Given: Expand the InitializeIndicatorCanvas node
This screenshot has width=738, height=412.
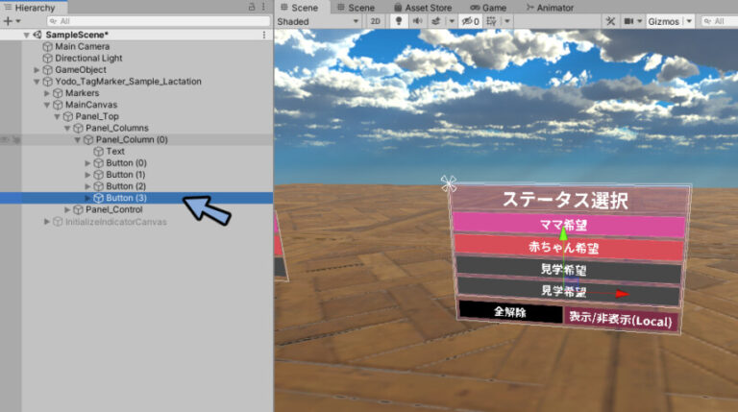Looking at the screenshot, I should tap(47, 222).
